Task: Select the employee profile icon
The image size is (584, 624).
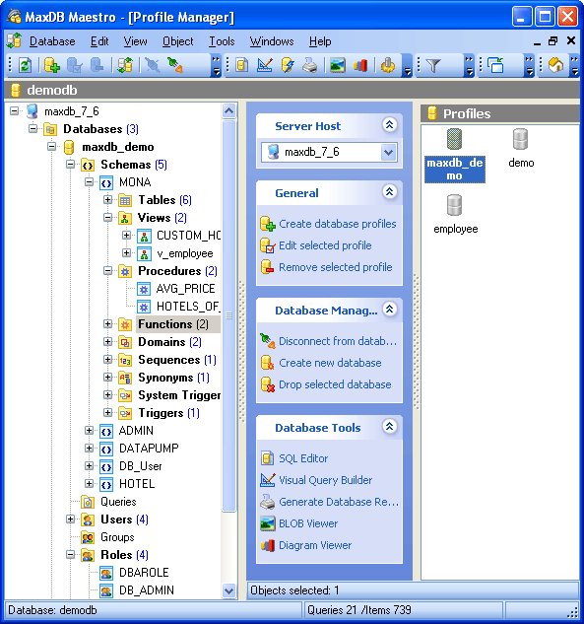Action: click(x=454, y=205)
